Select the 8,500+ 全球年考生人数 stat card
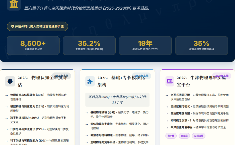Image resolution: width=235 pixels, height=145 pixels. pos(33,45)
